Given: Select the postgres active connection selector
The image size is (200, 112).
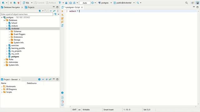Looking at the screenshot, I should point(105,3).
